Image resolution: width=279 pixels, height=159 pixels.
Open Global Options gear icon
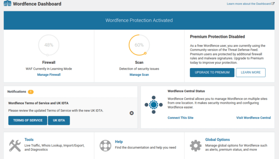click(x=196, y=145)
